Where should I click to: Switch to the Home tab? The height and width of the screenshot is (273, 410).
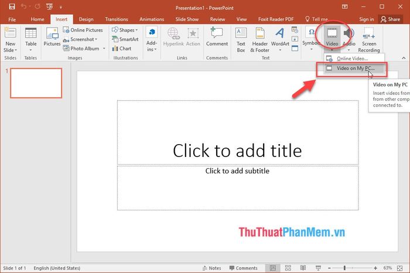pos(37,19)
